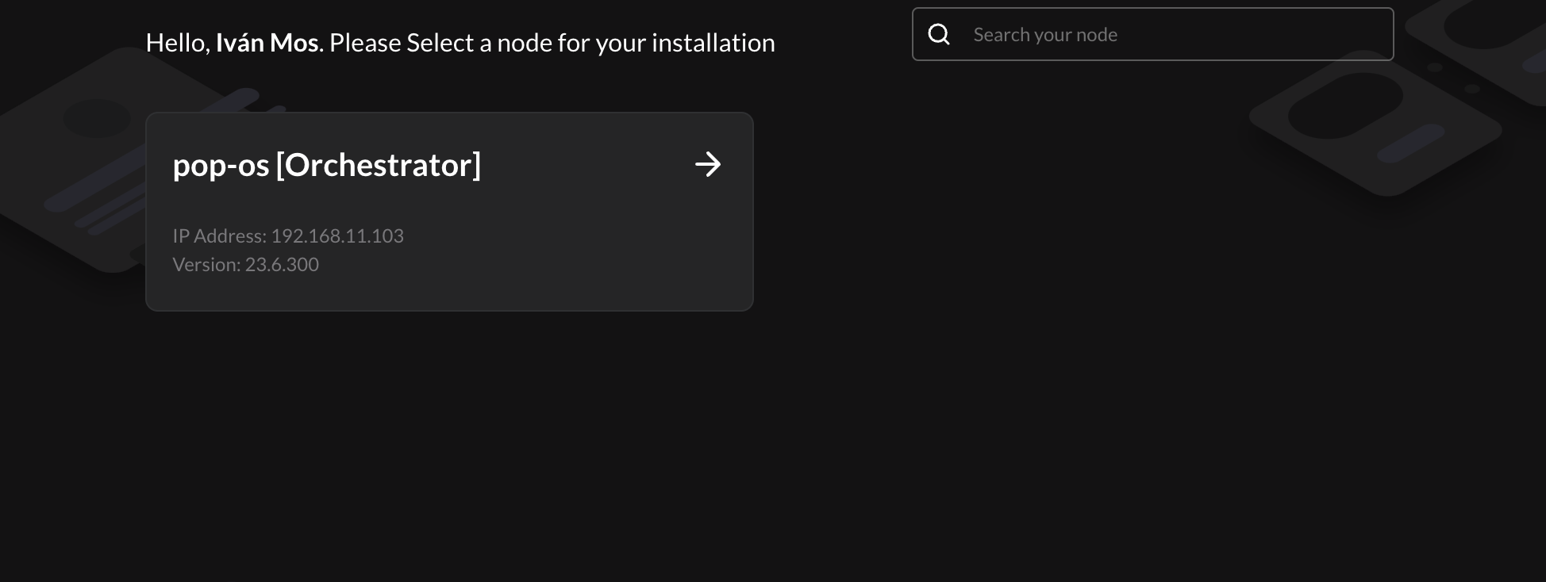Image resolution: width=1546 pixels, height=582 pixels.
Task: Click the installation instruction heading
Action: pos(460,42)
